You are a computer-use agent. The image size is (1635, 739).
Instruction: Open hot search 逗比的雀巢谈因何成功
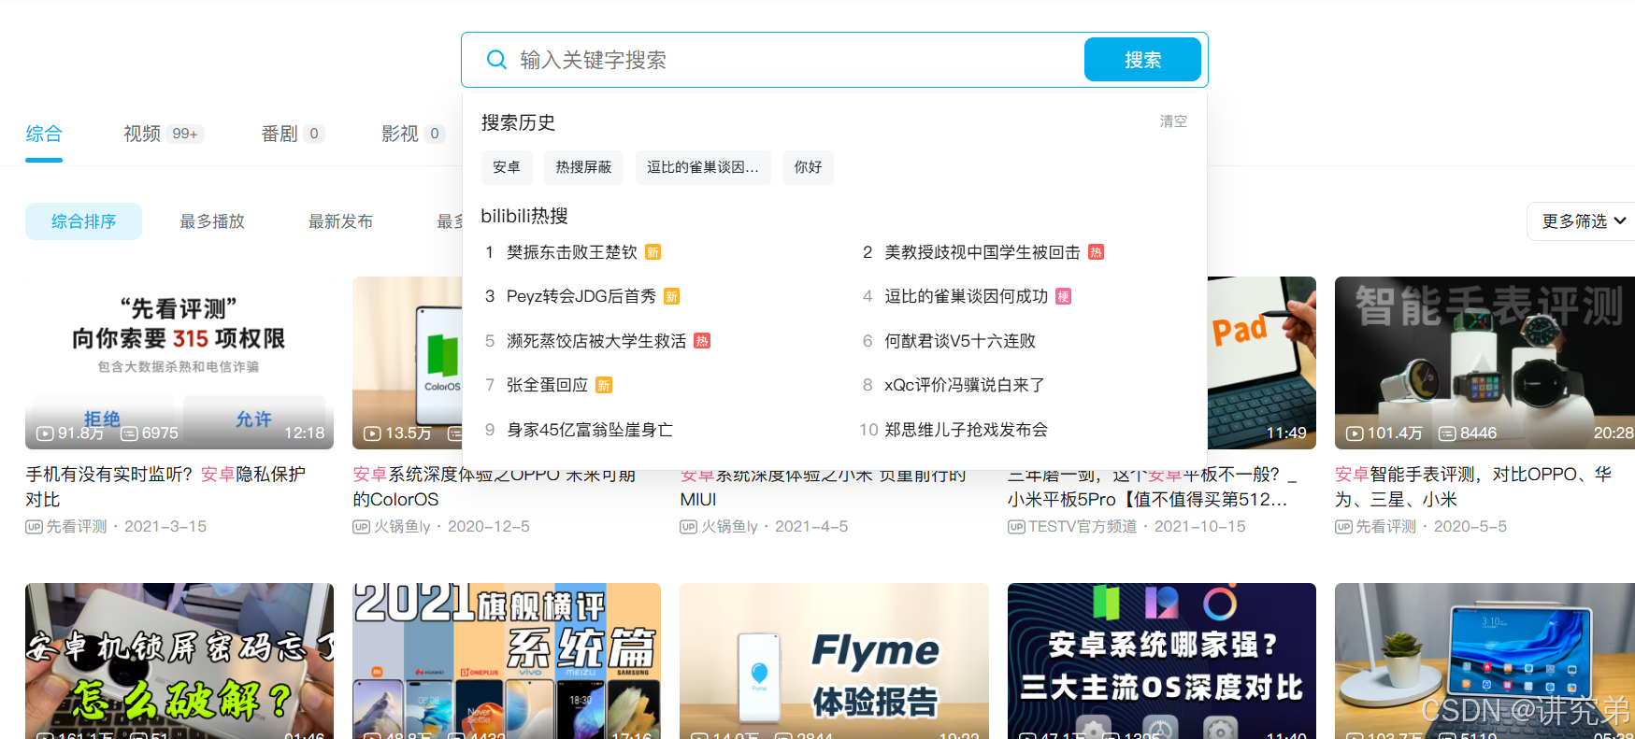[x=967, y=296]
